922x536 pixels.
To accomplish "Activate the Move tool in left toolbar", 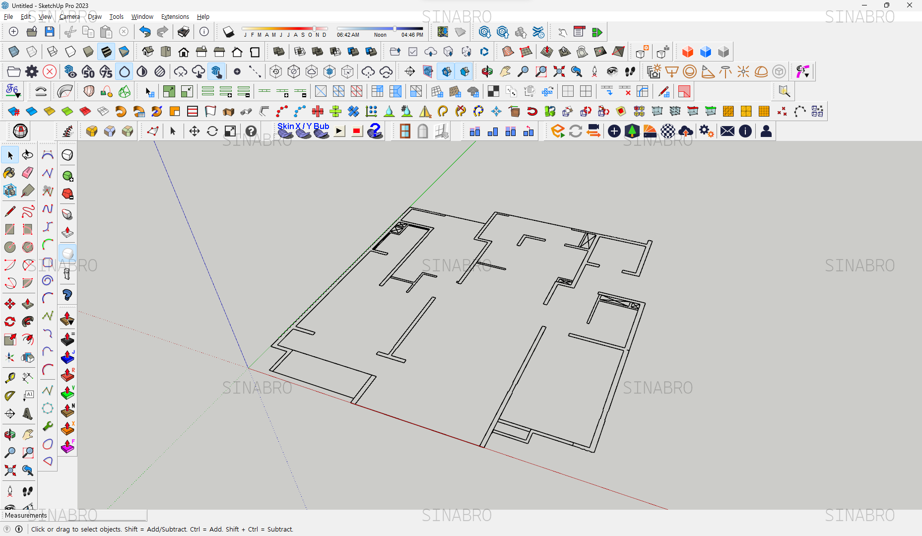I will (x=9, y=304).
